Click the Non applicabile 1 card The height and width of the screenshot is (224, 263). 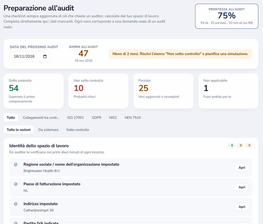click(x=228, y=91)
